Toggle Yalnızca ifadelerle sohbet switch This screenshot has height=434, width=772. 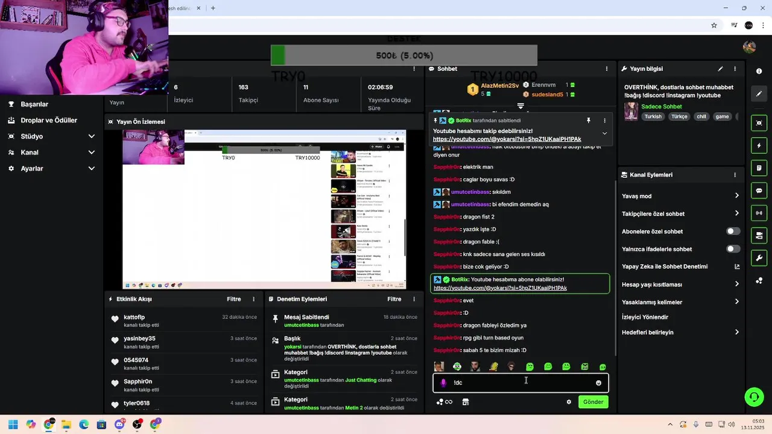[x=733, y=249]
